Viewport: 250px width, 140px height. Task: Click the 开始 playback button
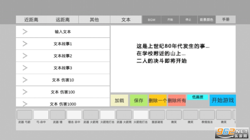[x=170, y=20]
